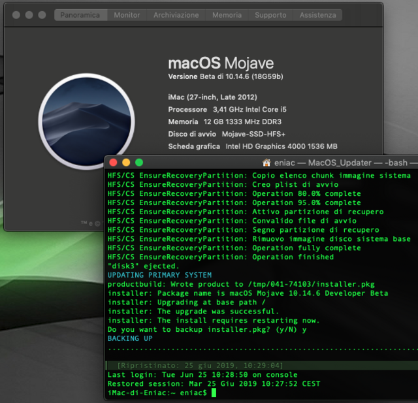Click 'Restored session: Mar 25 Giu 2019' line

pos(214,383)
